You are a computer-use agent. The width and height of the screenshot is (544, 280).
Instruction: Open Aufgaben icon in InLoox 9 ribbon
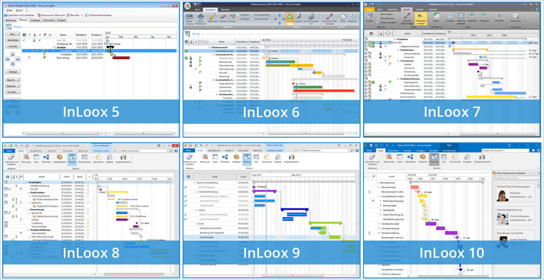[x=236, y=157]
